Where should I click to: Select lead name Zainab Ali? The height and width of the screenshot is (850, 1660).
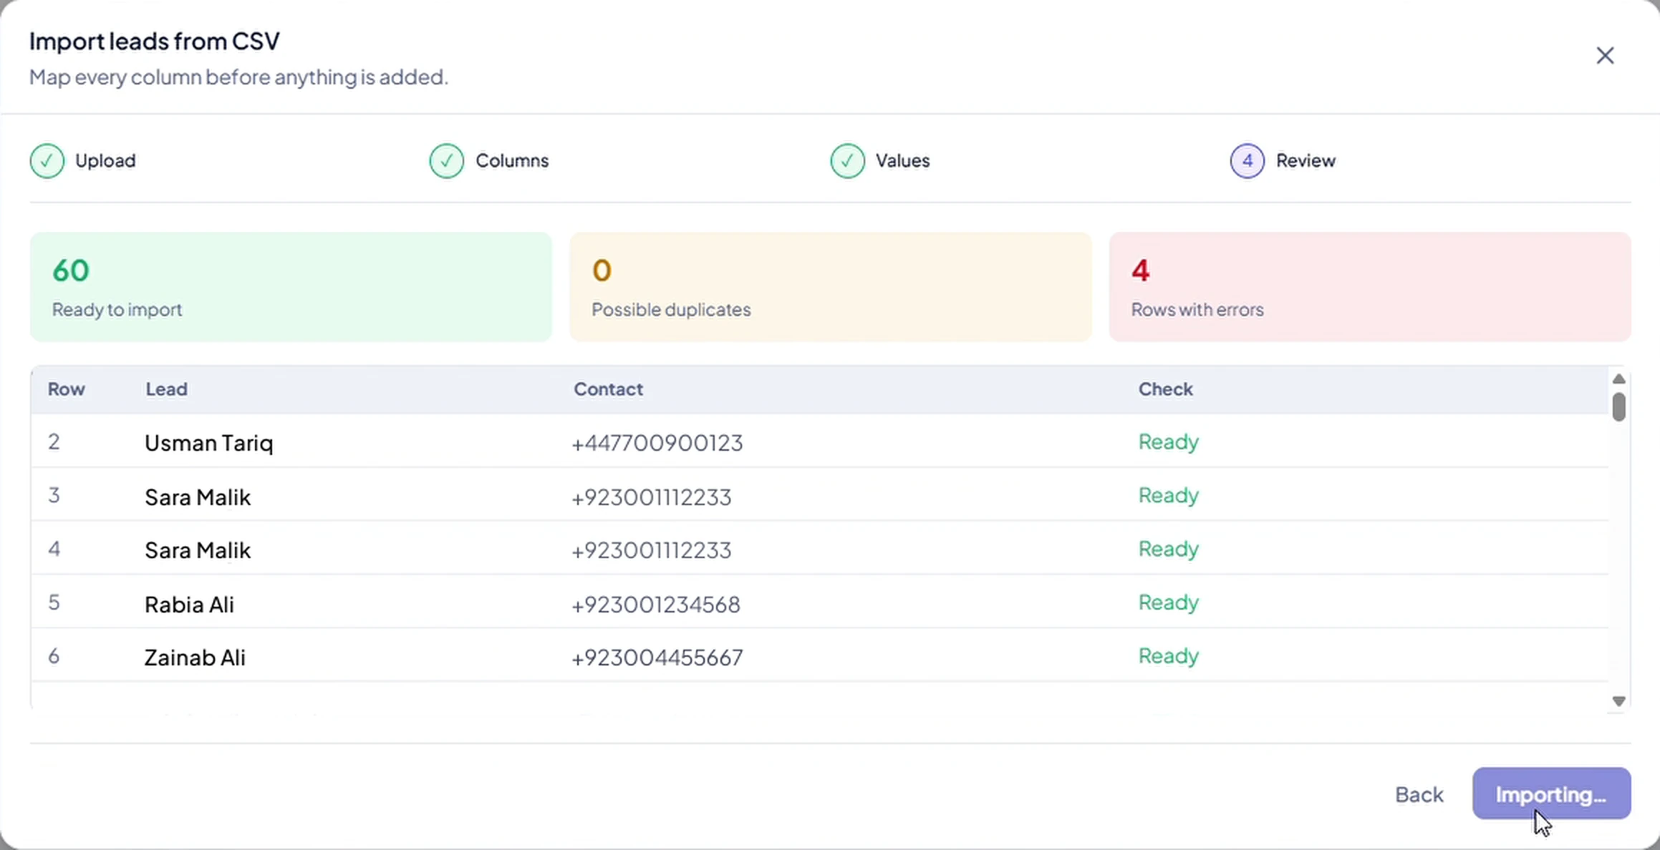195,658
